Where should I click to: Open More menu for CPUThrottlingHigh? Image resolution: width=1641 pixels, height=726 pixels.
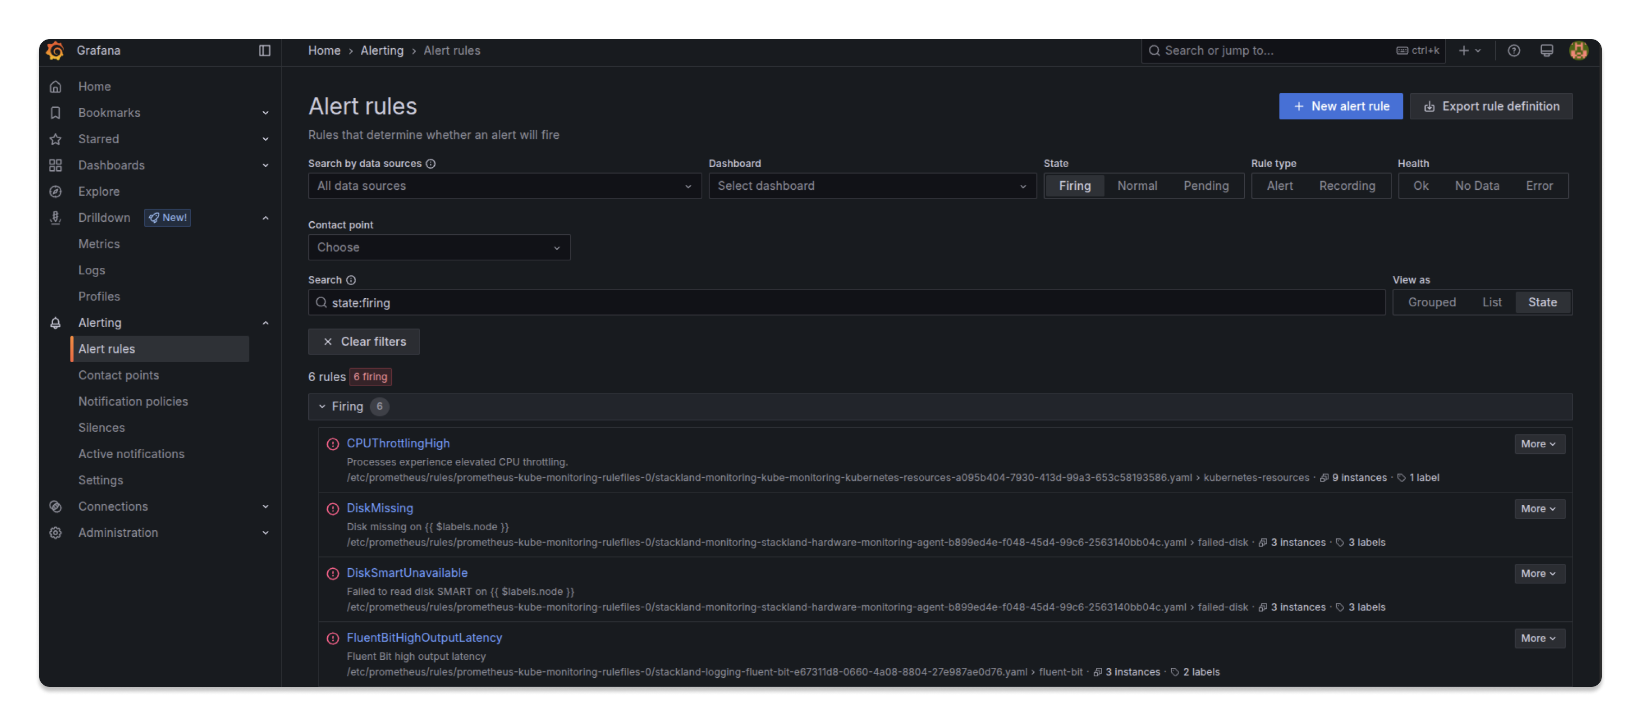click(x=1539, y=444)
